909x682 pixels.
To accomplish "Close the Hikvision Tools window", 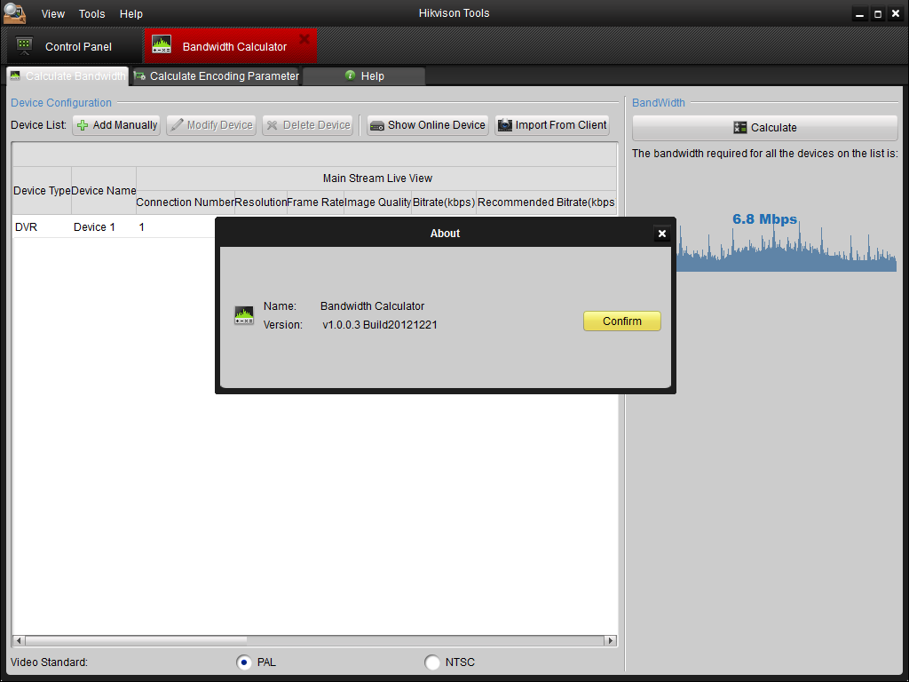I will (x=895, y=14).
